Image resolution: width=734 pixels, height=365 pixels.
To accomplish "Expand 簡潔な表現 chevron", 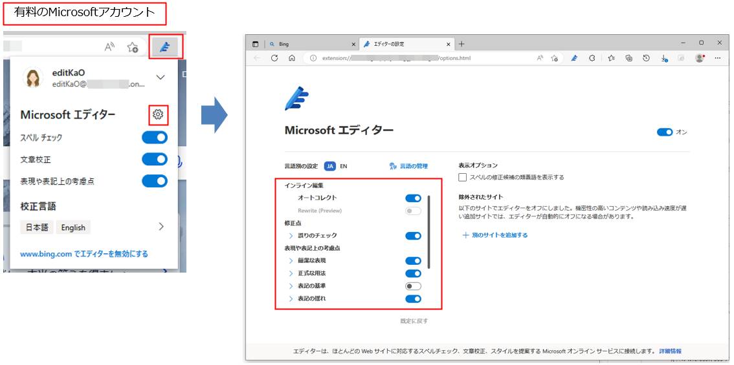I will (291, 261).
